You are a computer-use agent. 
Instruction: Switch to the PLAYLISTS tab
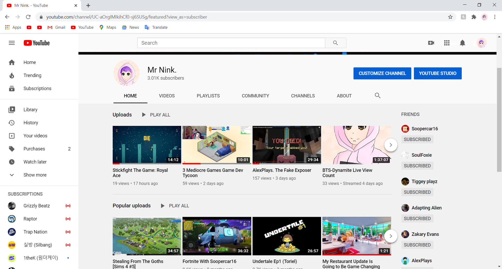[x=208, y=96]
